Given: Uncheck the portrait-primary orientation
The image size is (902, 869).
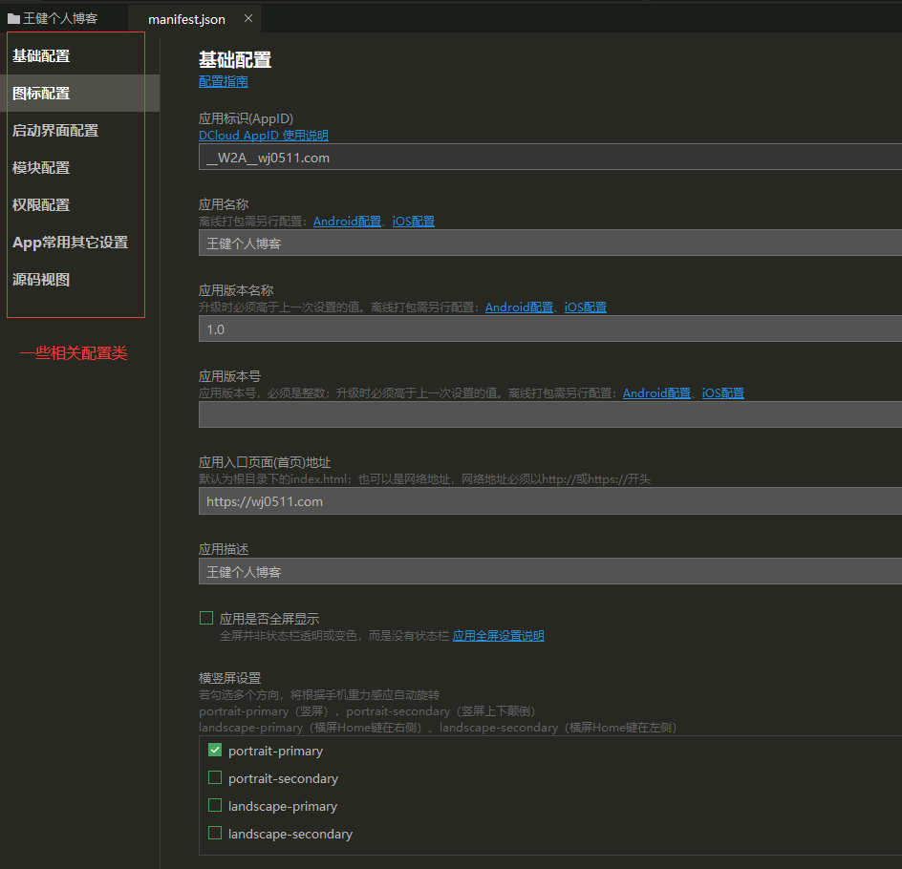Looking at the screenshot, I should [x=215, y=750].
